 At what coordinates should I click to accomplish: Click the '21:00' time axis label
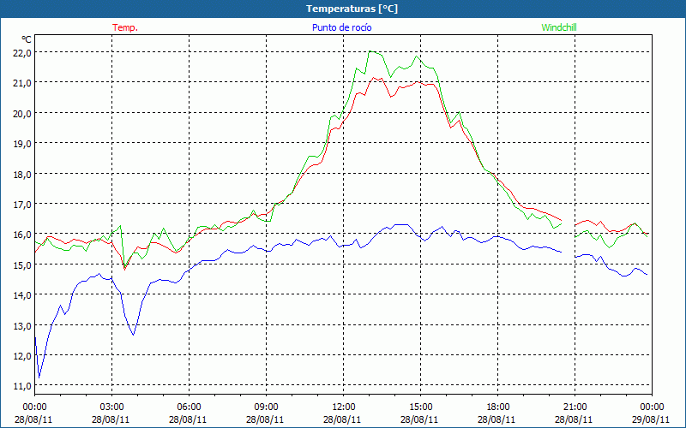pyautogui.click(x=575, y=407)
